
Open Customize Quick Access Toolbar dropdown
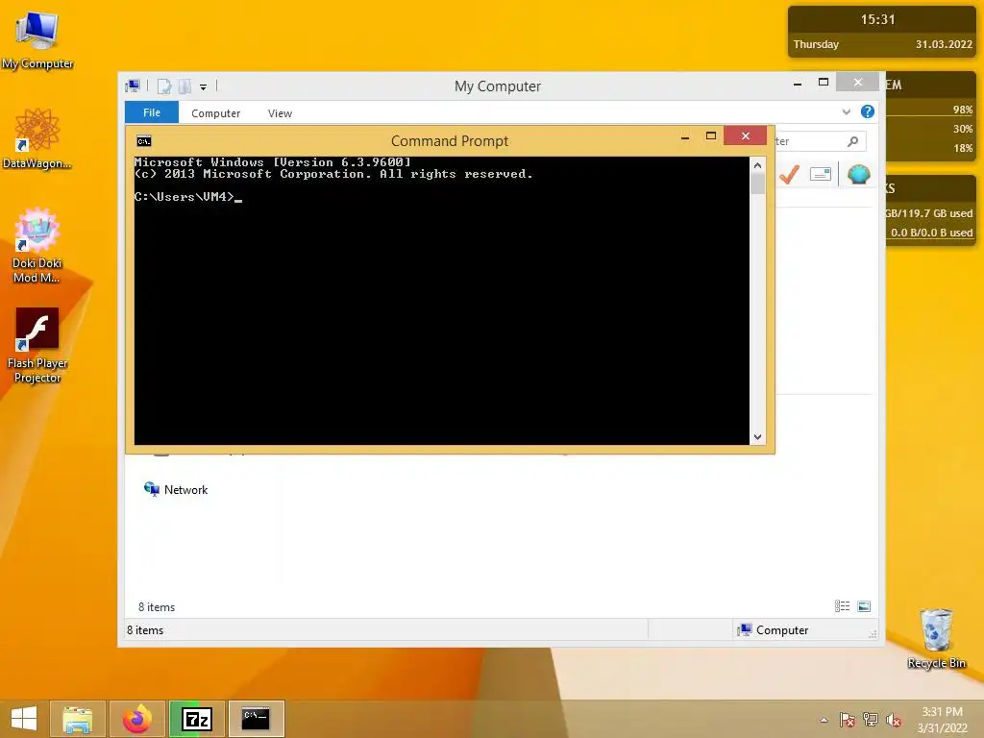[x=204, y=87]
